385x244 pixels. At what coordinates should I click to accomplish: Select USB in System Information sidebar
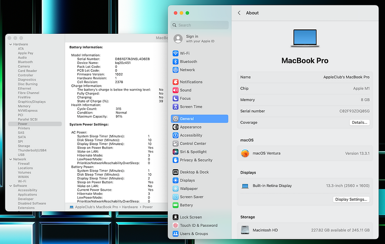pos(21,155)
